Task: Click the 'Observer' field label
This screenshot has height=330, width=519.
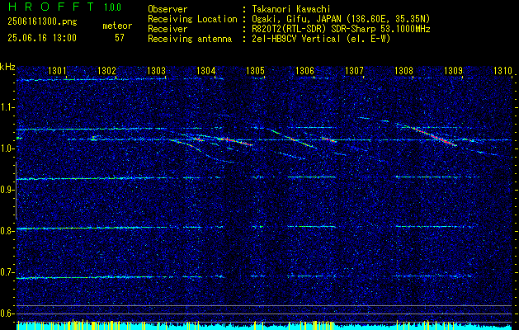Action: 167,9
